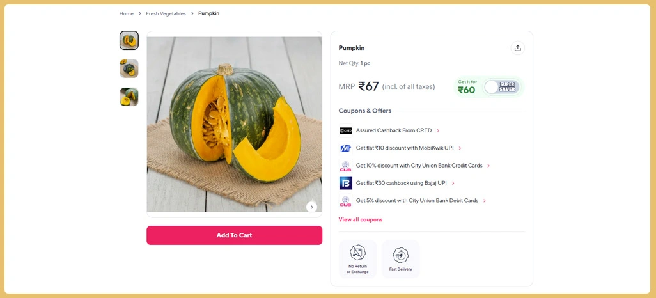Click the share icon beside Pumpkin title

click(x=517, y=48)
